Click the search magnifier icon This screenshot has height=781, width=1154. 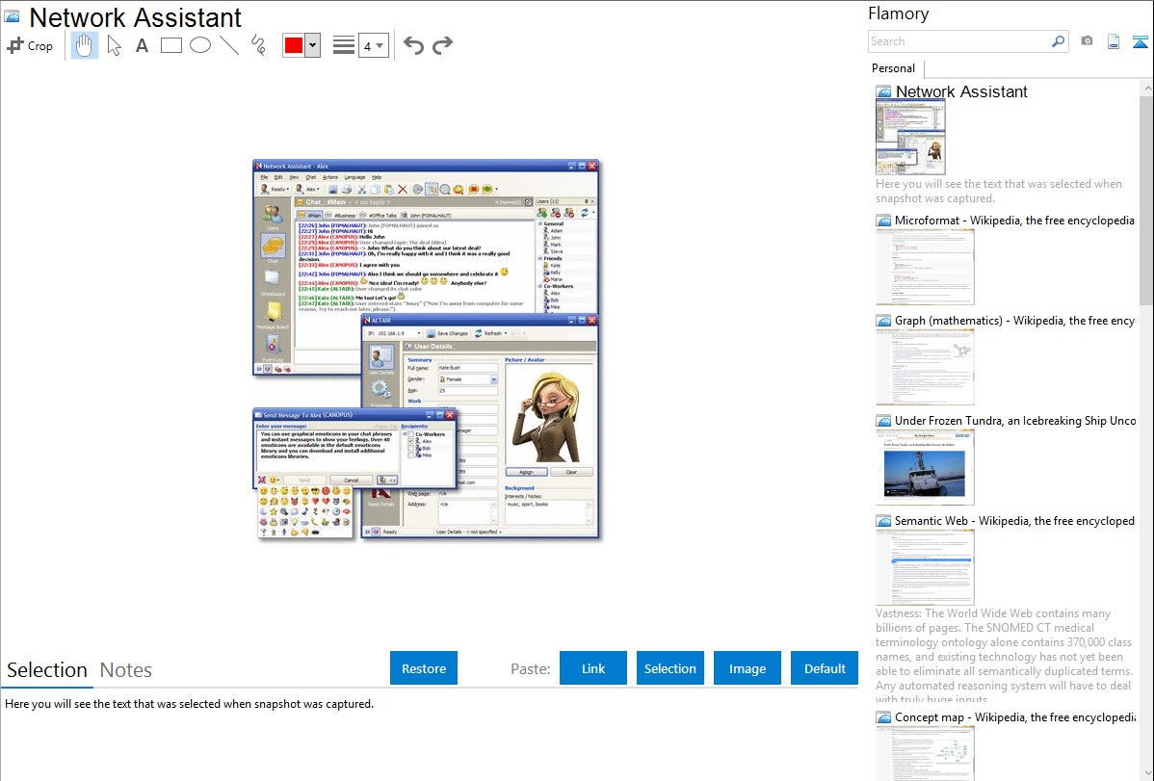tap(1059, 41)
